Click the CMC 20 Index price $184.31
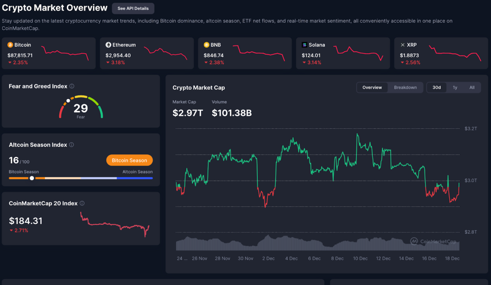This screenshot has height=285, width=491. pos(26,221)
